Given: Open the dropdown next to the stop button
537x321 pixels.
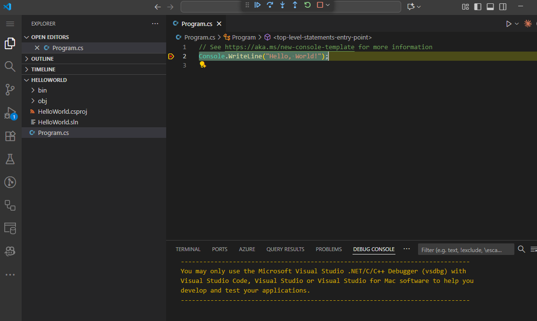Looking at the screenshot, I should [327, 5].
